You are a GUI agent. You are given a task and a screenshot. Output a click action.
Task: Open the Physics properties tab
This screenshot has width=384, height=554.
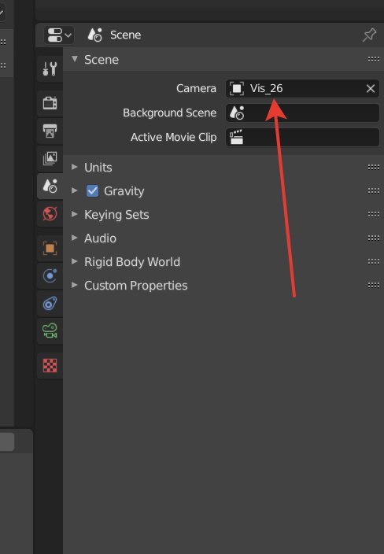[x=50, y=275]
